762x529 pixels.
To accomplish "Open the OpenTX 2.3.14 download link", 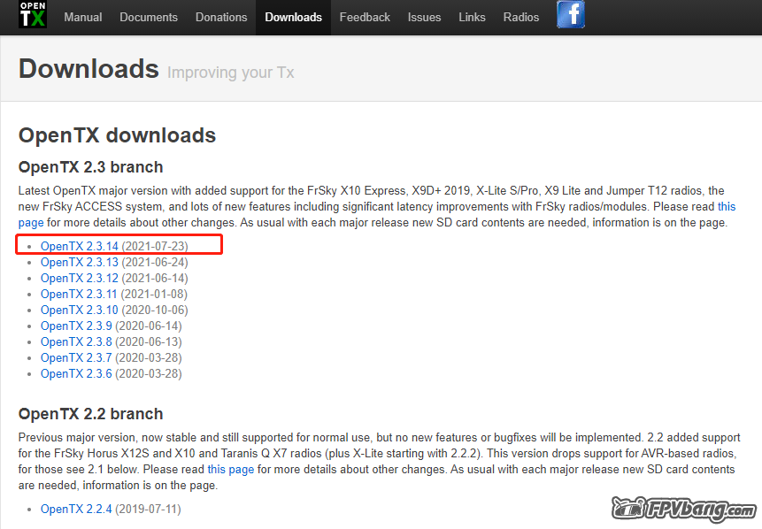I will [80, 246].
